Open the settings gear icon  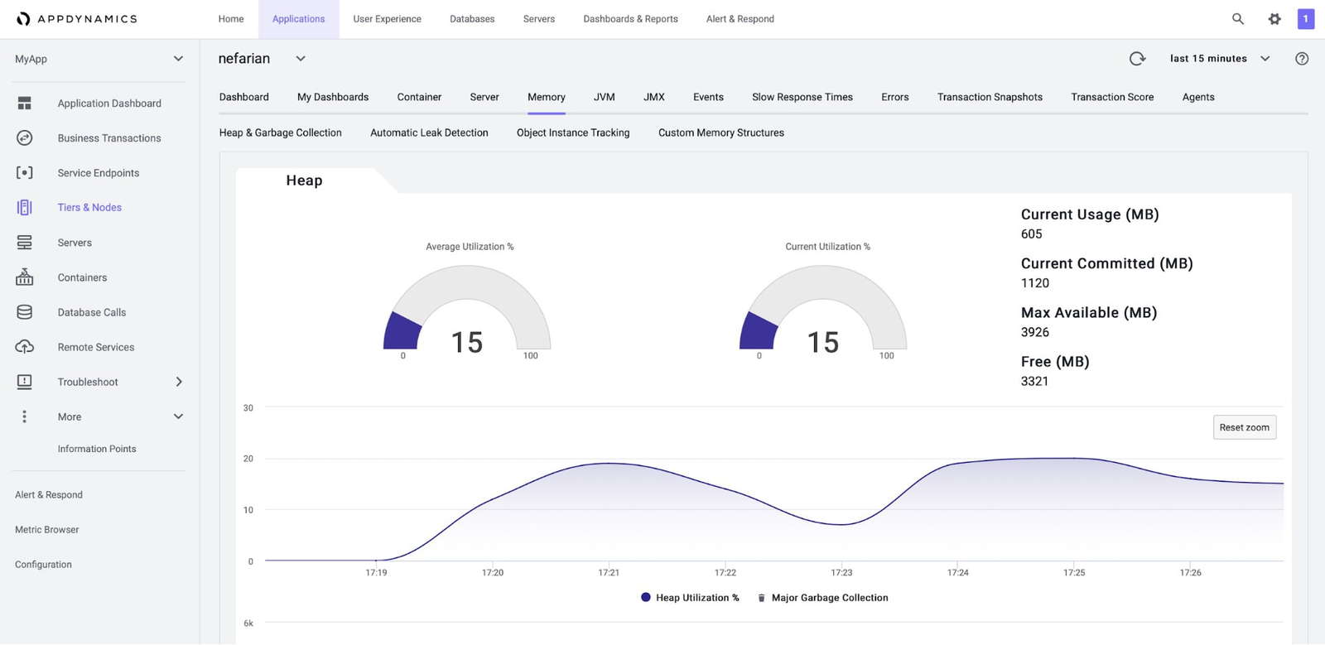point(1274,18)
